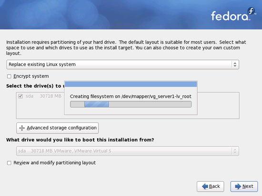The height and width of the screenshot is (196, 262).
Task: Open the sda 30718 MB boot drive dropdown
Action: pos(128,151)
